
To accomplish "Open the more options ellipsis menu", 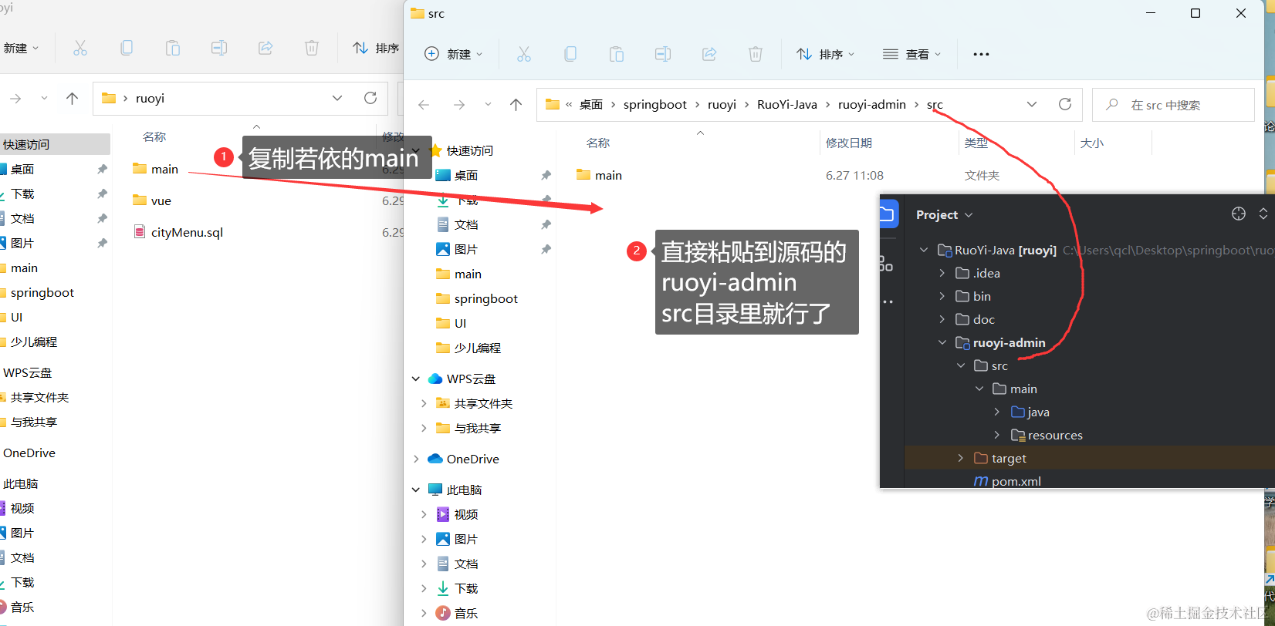I will (x=981, y=54).
